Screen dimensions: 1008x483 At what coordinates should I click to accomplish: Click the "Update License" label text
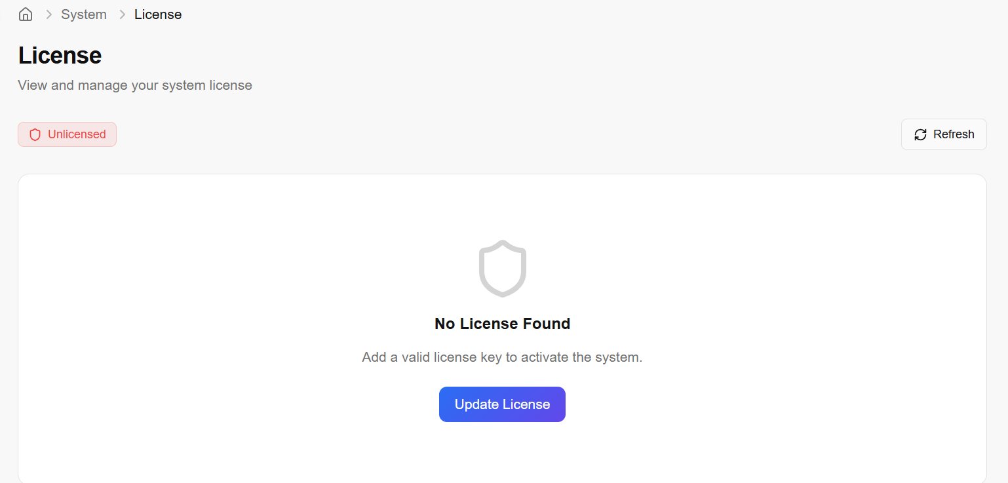coord(502,404)
